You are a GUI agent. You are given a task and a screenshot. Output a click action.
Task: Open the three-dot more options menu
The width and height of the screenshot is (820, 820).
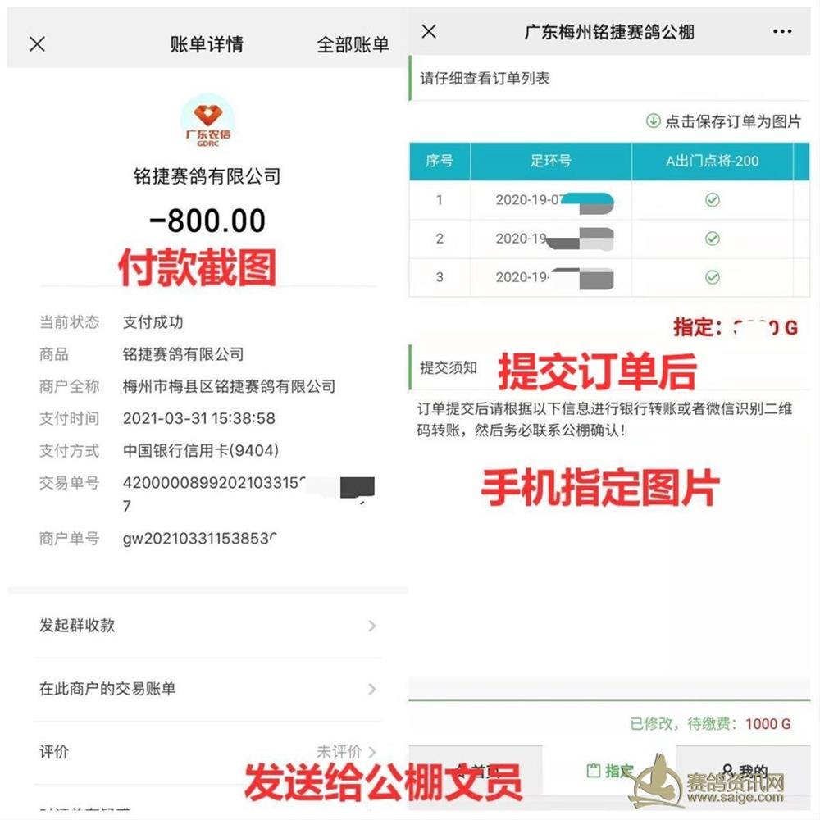(782, 31)
